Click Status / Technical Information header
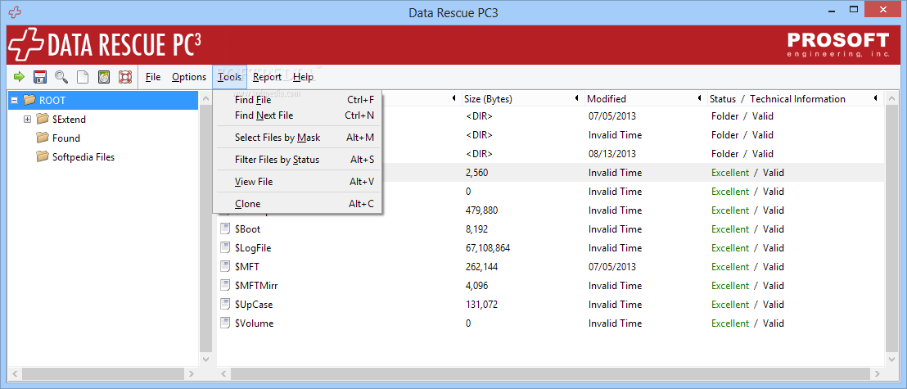 [x=778, y=99]
